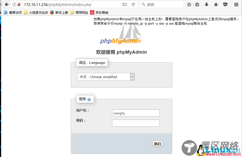The image size is (242, 157).
Task: Click the 密码： label
Action: [81, 120]
